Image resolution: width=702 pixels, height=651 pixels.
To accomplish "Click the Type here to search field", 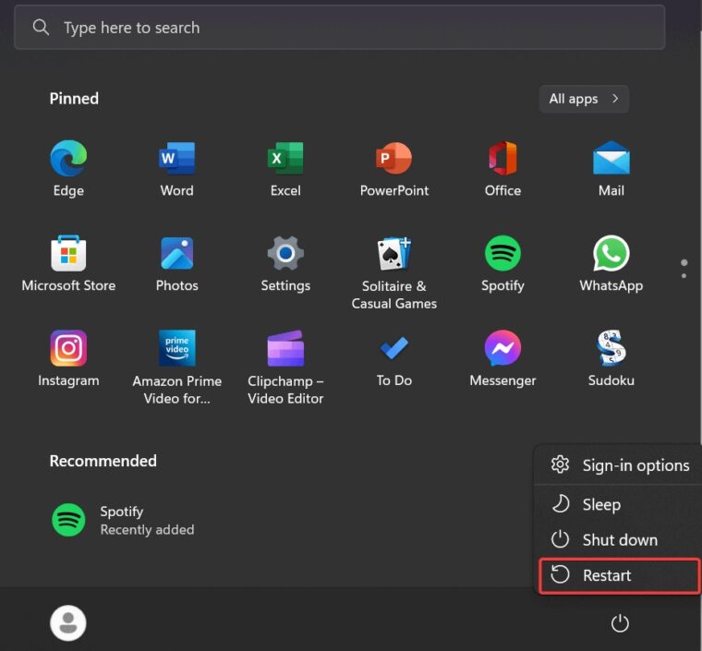I will coord(339,28).
